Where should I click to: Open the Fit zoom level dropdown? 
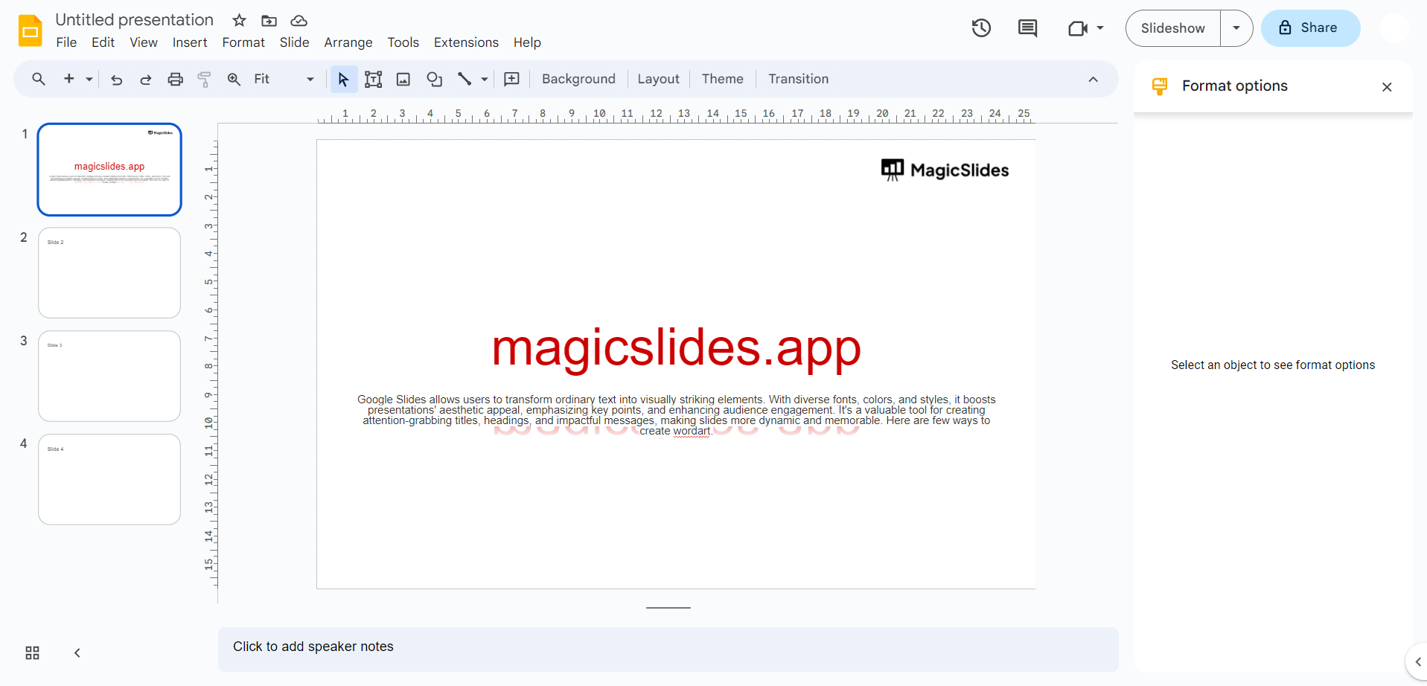[284, 79]
